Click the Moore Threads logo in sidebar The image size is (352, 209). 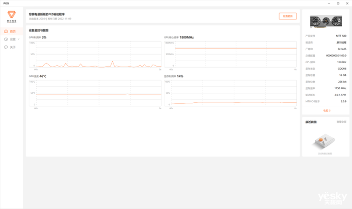(x=12, y=17)
